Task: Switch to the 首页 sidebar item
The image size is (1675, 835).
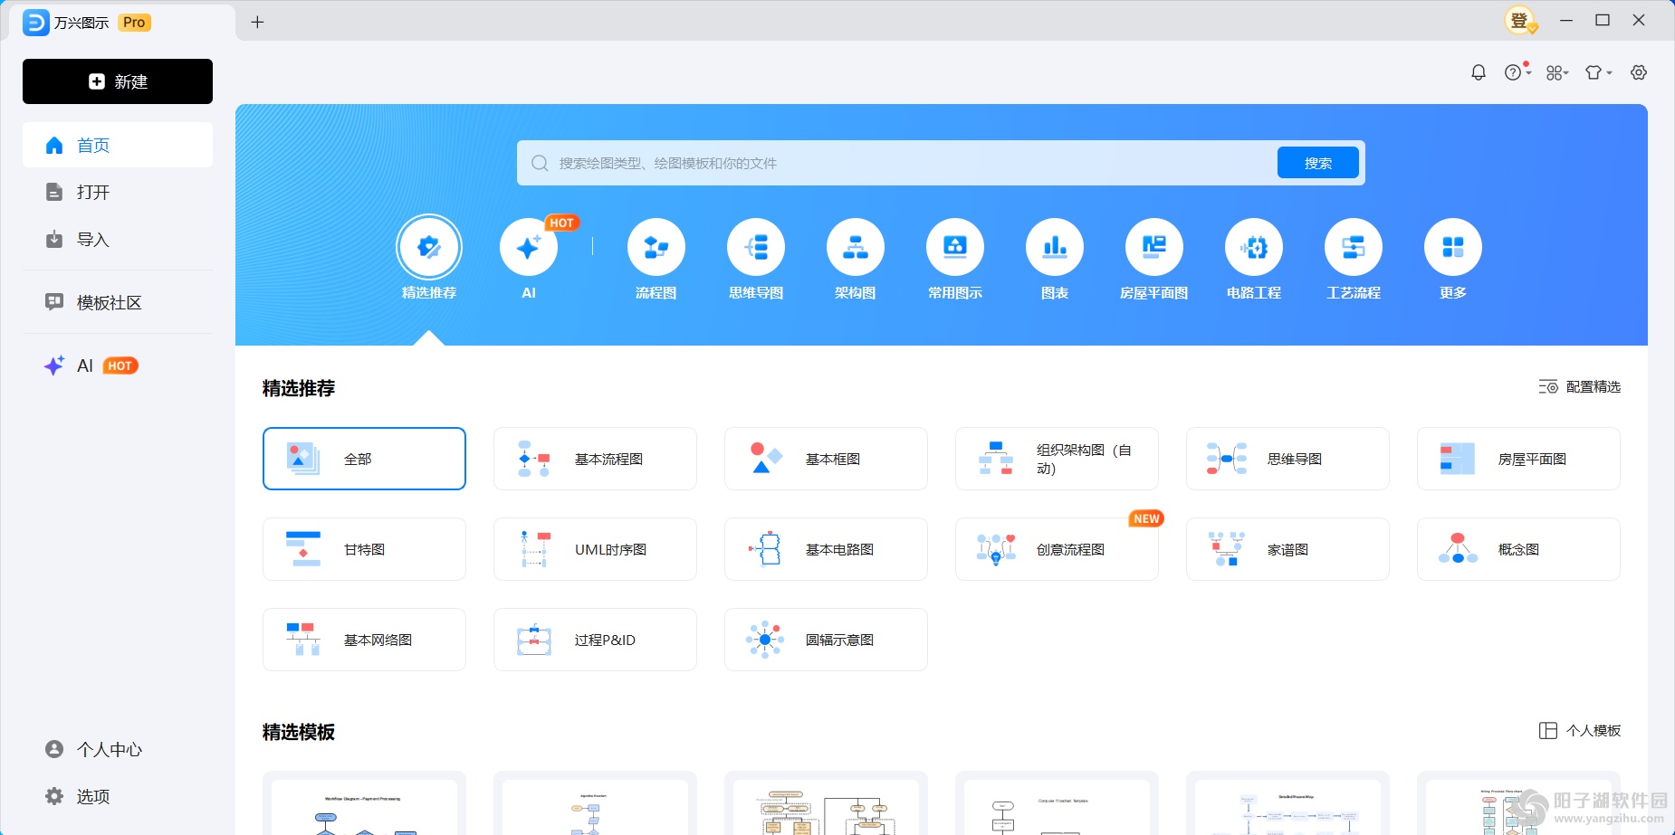Action: pos(117,145)
